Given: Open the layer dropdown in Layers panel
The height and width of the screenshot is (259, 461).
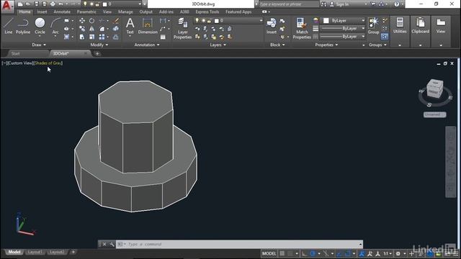Looking at the screenshot, I should 228,21.
